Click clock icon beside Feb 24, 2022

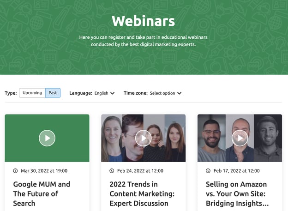pos(112,171)
